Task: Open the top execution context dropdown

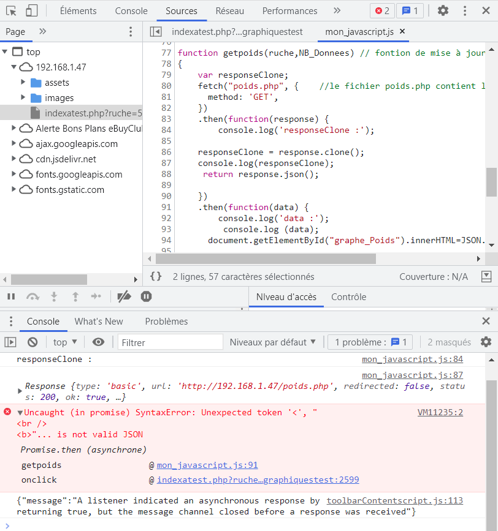Action: 64,342
